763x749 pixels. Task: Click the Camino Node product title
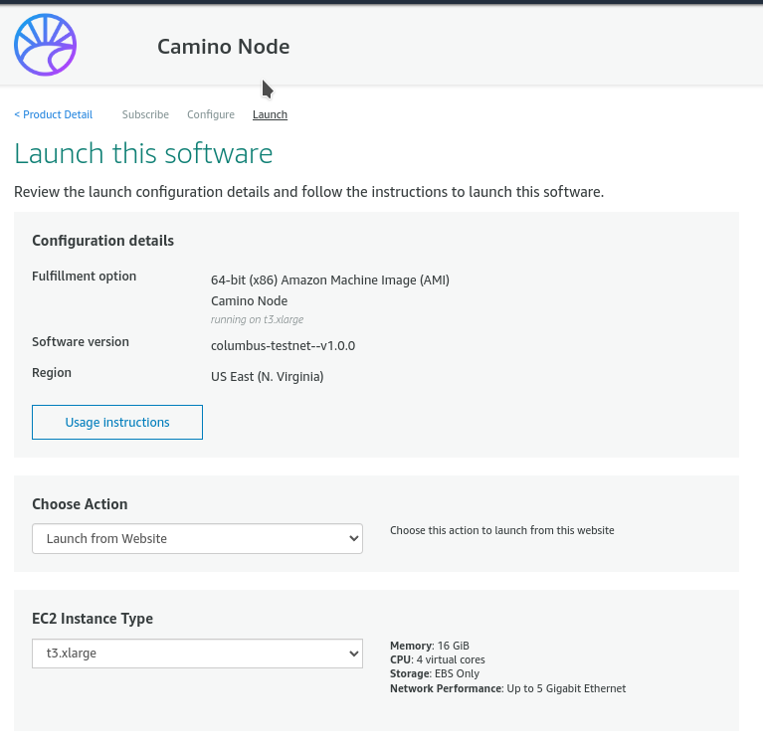(x=223, y=47)
